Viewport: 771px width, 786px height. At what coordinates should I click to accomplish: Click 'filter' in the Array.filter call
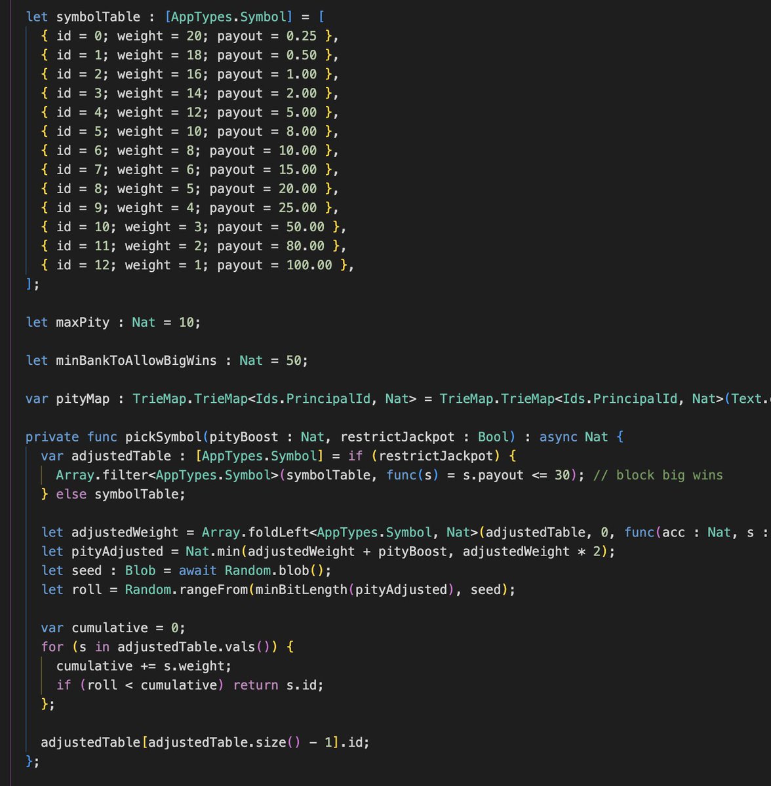point(125,475)
